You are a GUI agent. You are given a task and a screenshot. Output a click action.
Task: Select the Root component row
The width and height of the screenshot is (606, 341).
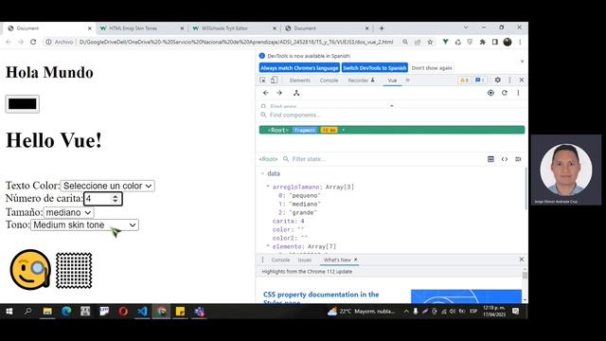(392, 130)
